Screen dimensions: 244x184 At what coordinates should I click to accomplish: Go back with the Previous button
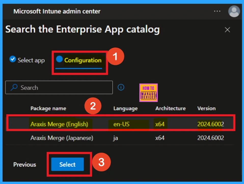point(25,164)
